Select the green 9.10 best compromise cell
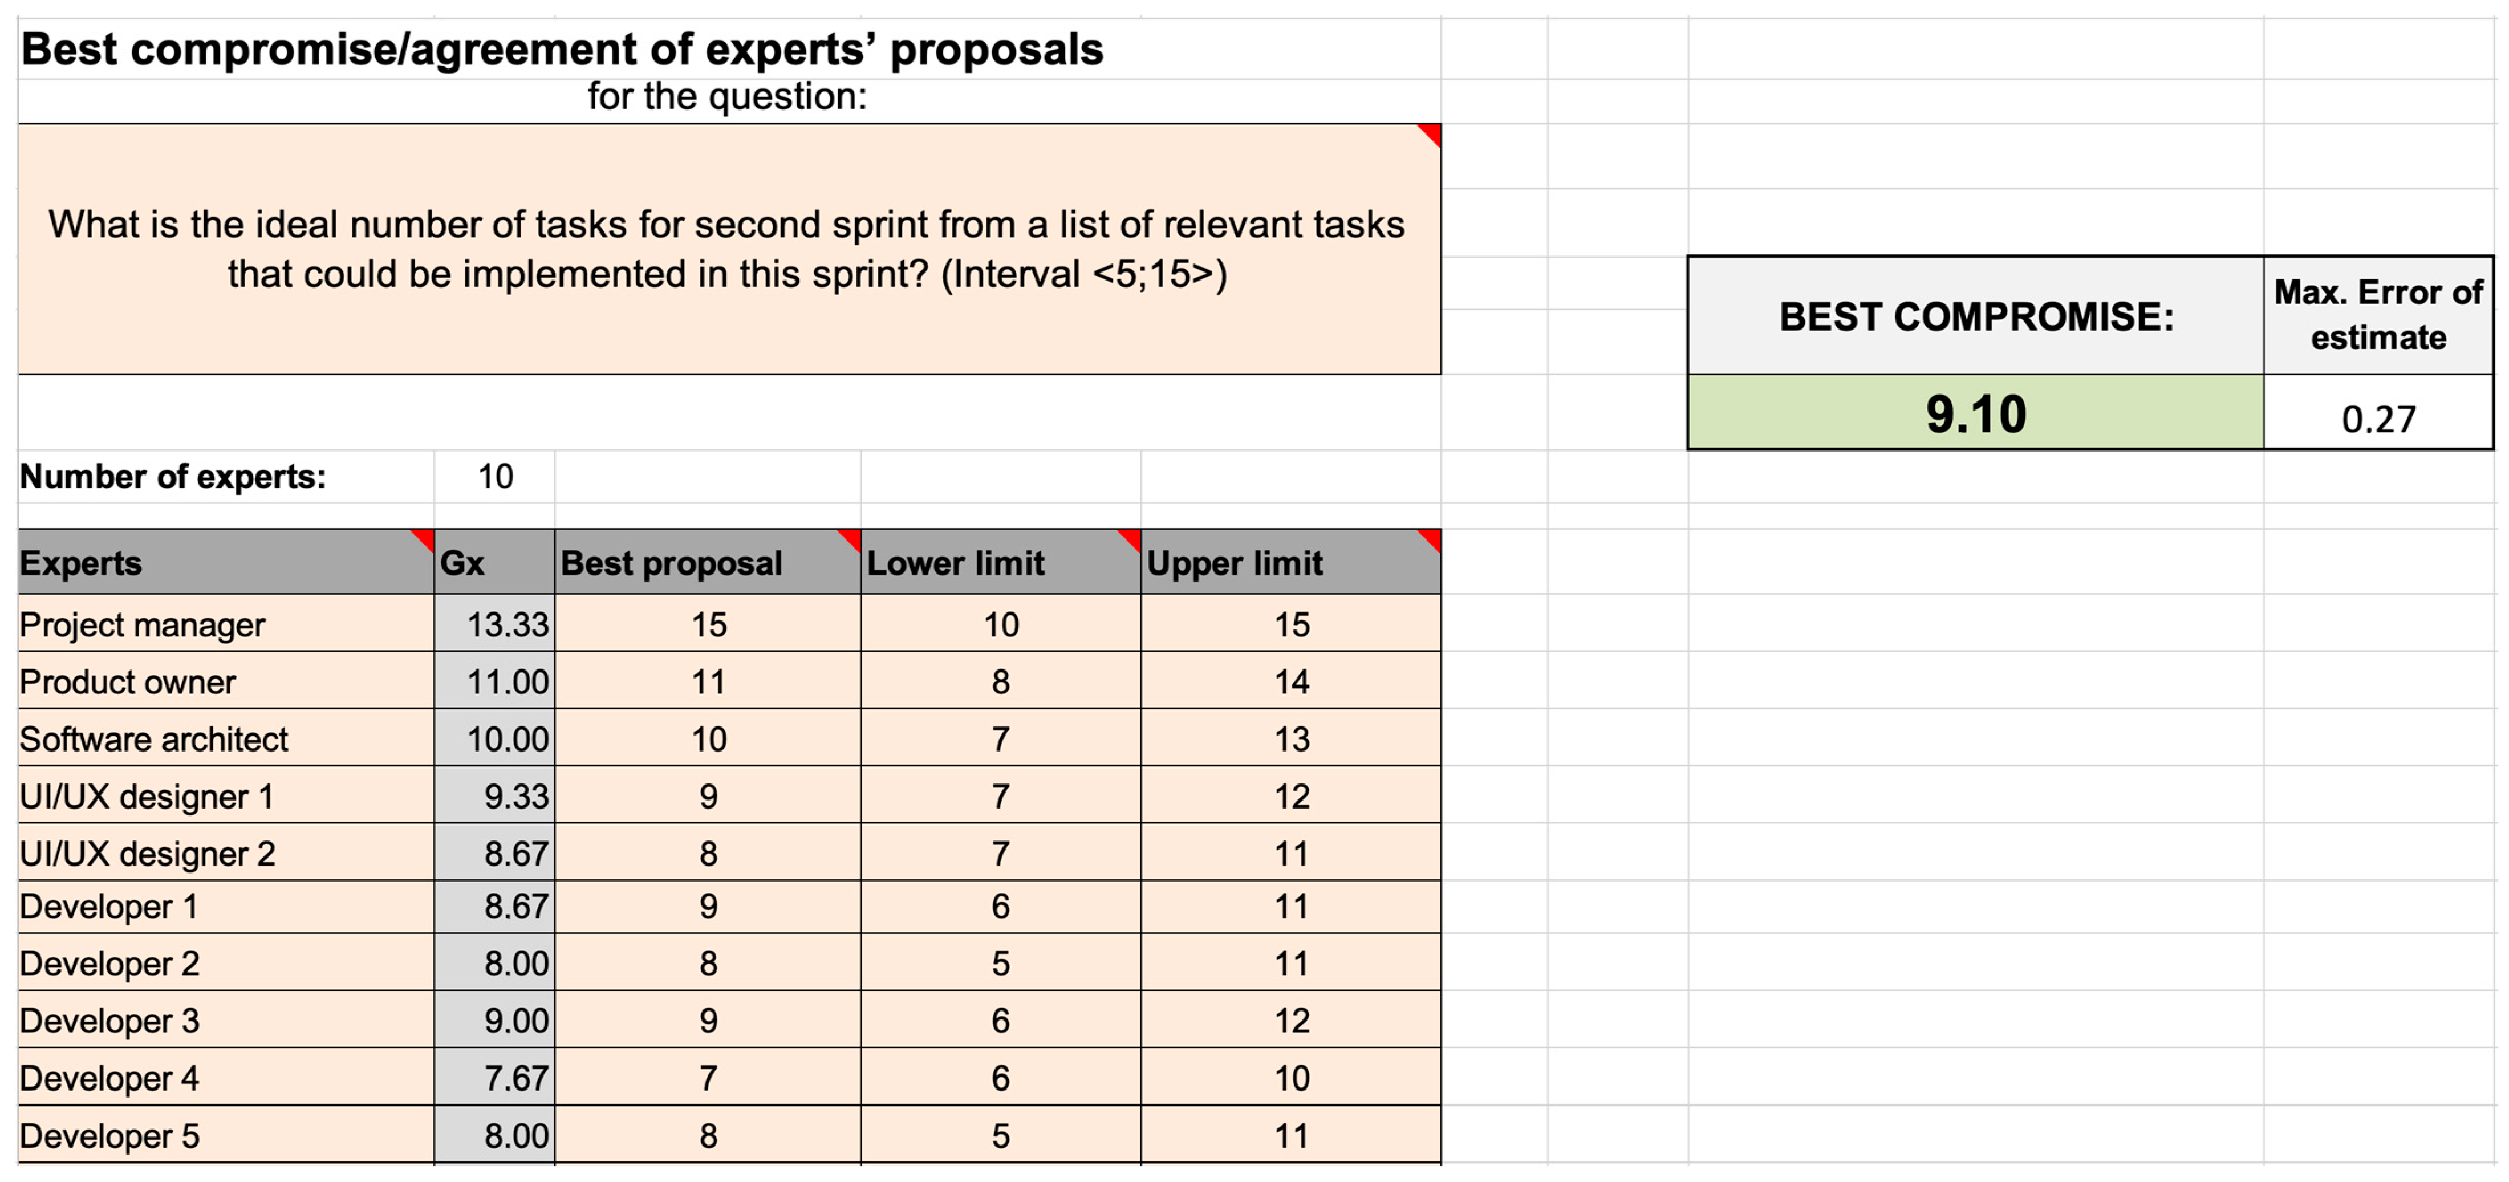The width and height of the screenshot is (2509, 1182). [1974, 414]
